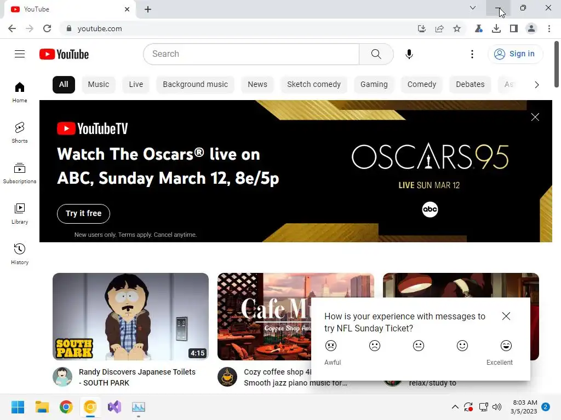Open Chrome profile avatar
Viewport: 561px width, 420px height.
[x=531, y=28]
